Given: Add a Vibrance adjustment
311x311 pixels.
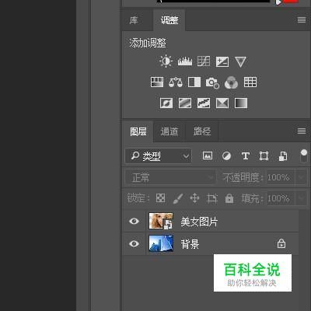Looking at the screenshot, I should click(x=240, y=61).
